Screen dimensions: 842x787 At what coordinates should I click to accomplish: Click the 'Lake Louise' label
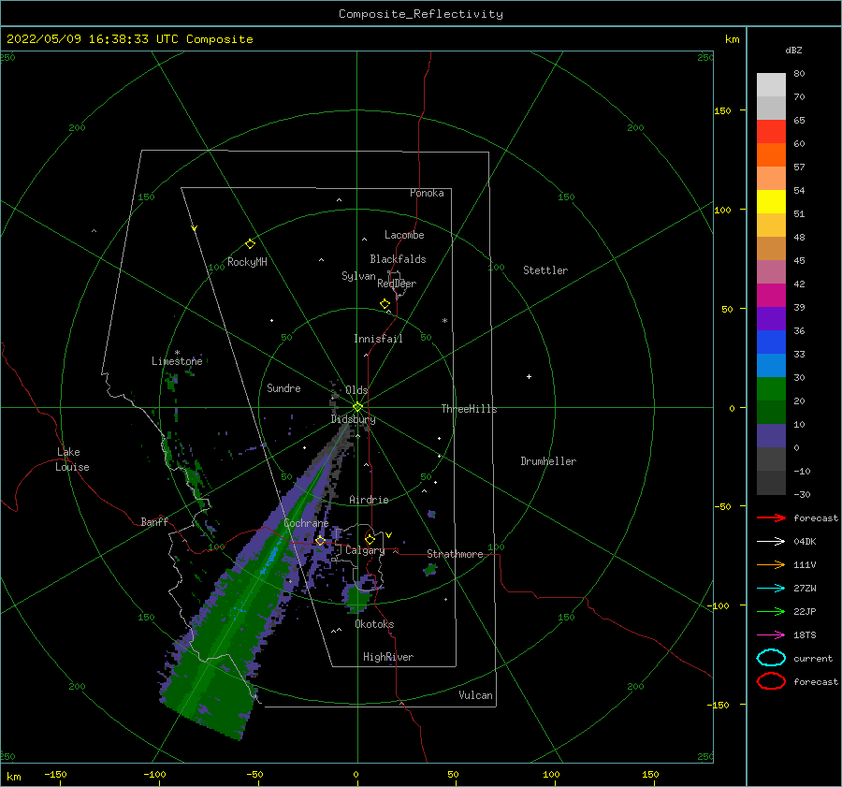click(x=72, y=459)
